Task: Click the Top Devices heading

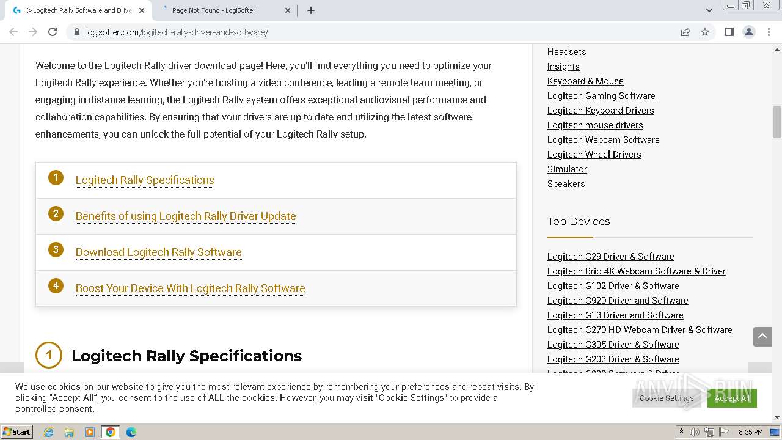Action: click(579, 221)
